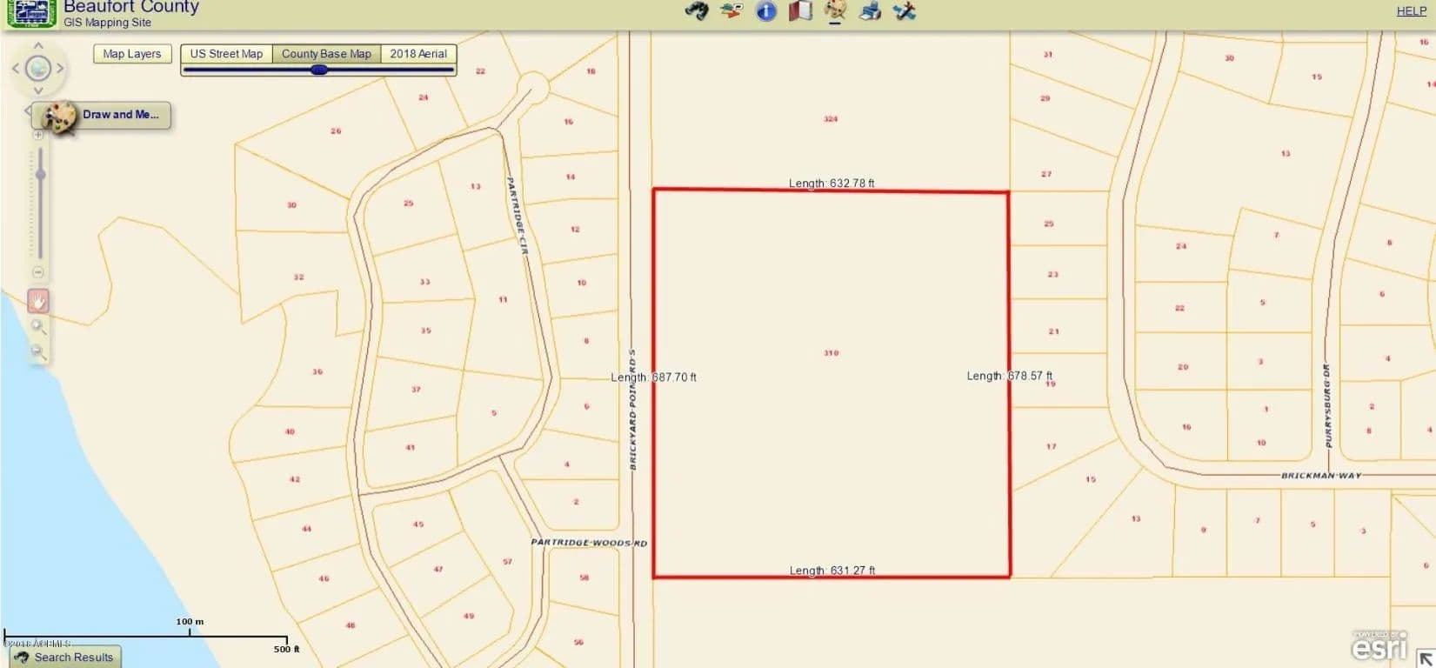Expand the Search Results panel
The width and height of the screenshot is (1436, 668).
64,657
